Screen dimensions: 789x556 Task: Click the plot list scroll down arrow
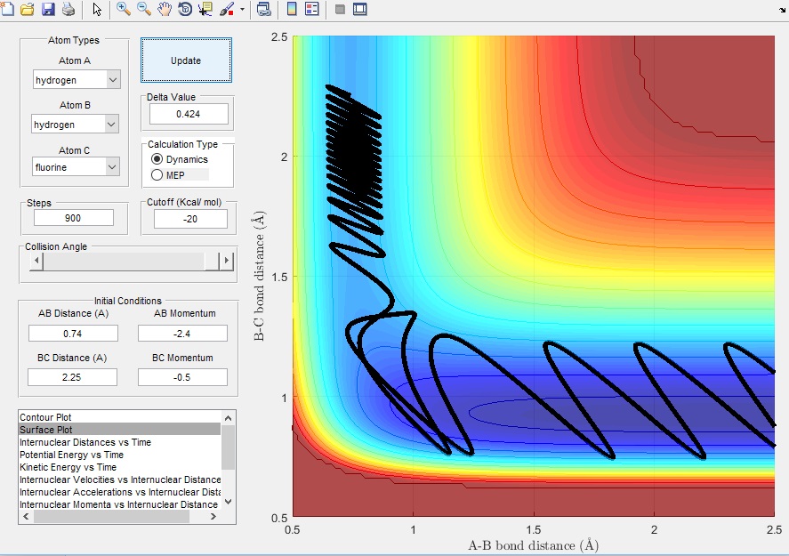click(x=228, y=502)
